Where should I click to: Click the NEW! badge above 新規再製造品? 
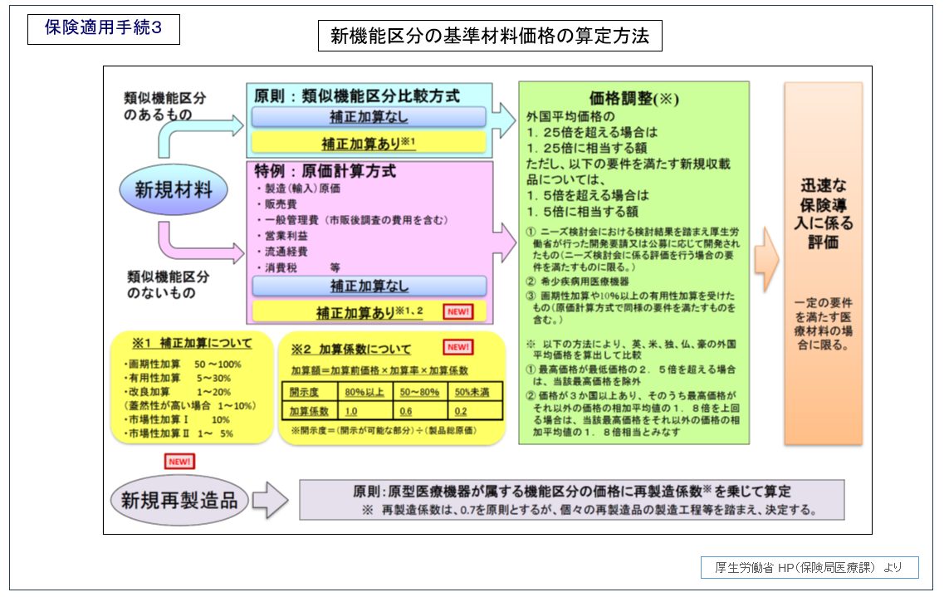[x=179, y=461]
